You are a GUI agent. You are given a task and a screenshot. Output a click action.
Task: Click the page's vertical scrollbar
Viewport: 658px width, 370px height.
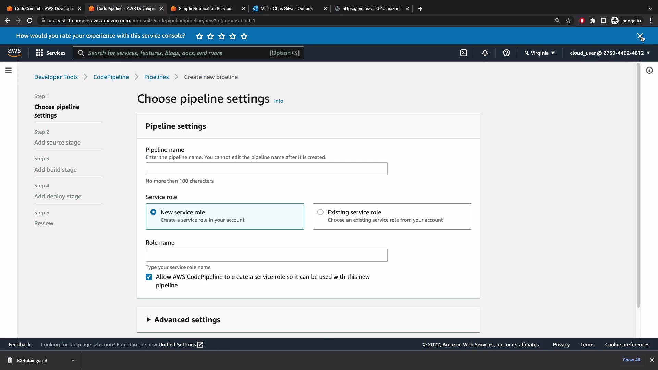pyautogui.click(x=638, y=185)
